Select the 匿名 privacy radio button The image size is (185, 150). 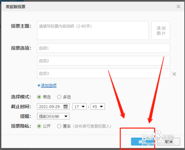[59, 126]
